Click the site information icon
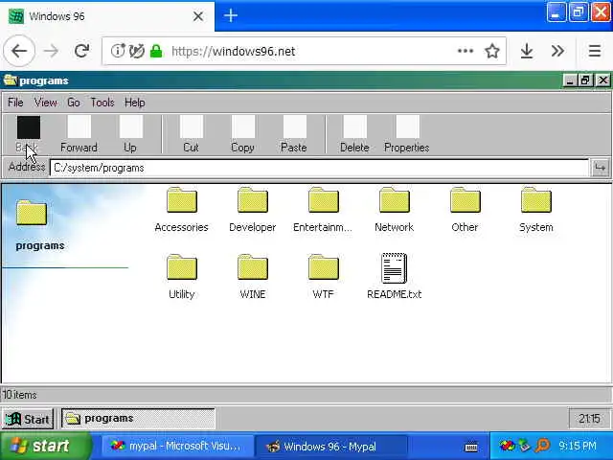Viewport: 613px width, 460px height. 118,51
